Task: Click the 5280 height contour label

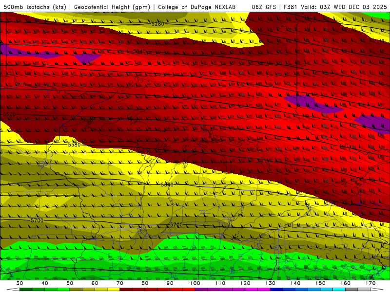Action: coord(157,24)
